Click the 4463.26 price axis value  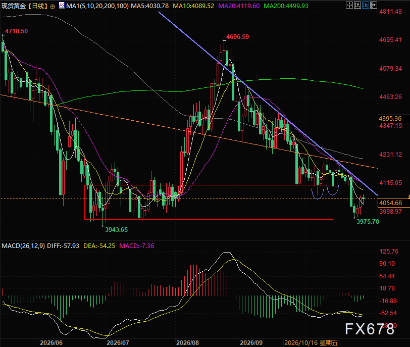point(391,97)
